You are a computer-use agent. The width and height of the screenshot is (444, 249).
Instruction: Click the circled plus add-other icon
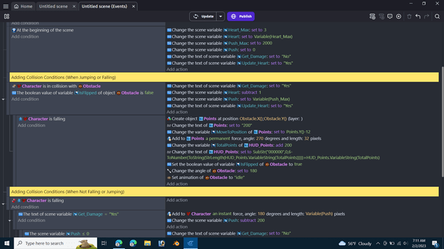(399, 17)
